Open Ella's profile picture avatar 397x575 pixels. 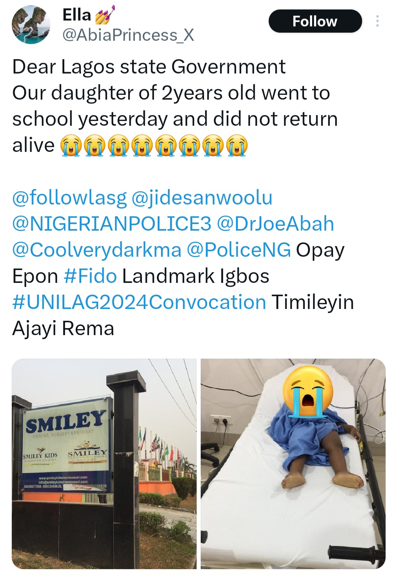pos(31,25)
